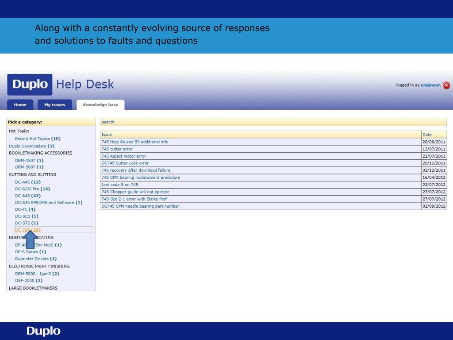Open the 745 Reject motor error issue
The height and width of the screenshot is (340, 453).
point(124,156)
